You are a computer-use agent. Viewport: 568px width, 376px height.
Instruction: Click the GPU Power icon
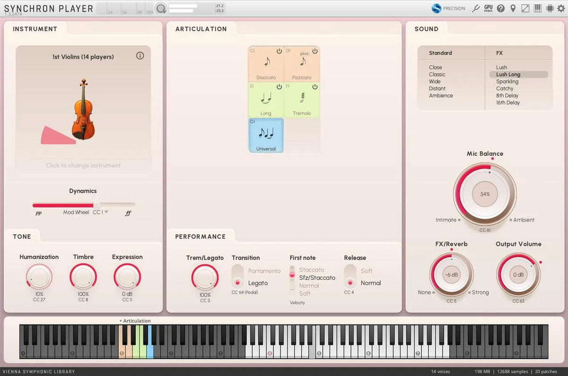click(488, 8)
